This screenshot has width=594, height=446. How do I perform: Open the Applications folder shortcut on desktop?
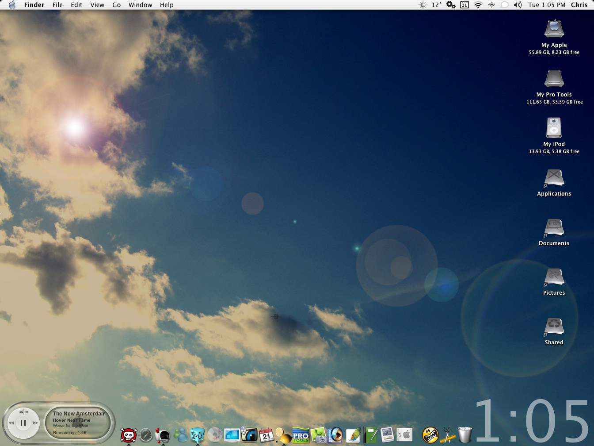tap(554, 178)
